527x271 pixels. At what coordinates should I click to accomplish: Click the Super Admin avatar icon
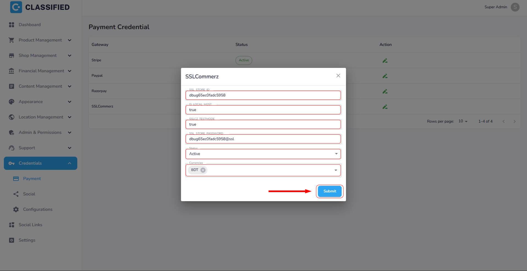coord(515,7)
